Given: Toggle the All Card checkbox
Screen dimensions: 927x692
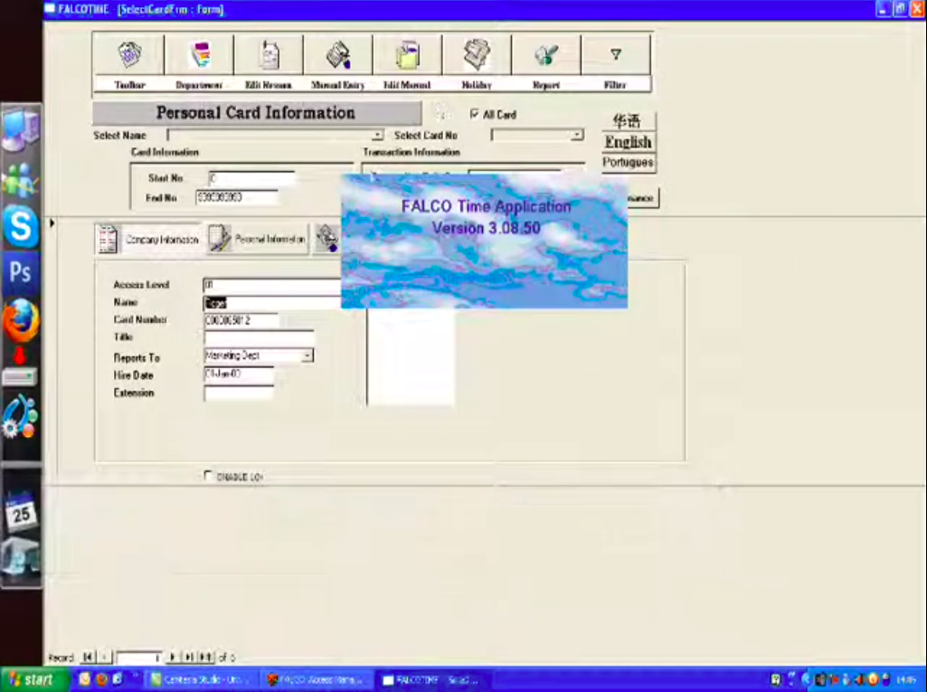Looking at the screenshot, I should [x=474, y=114].
